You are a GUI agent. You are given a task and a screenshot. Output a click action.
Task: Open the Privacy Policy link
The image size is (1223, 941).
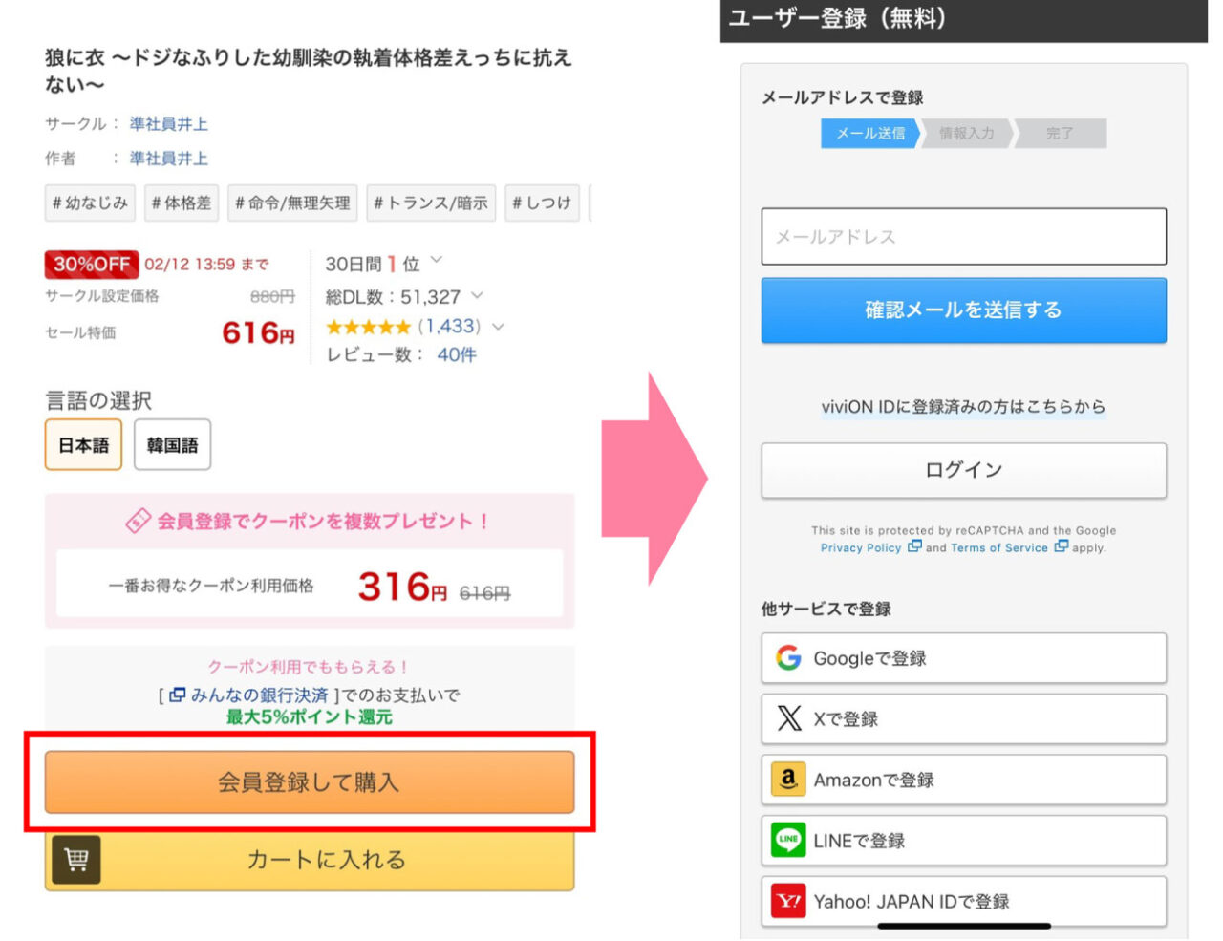coord(861,548)
